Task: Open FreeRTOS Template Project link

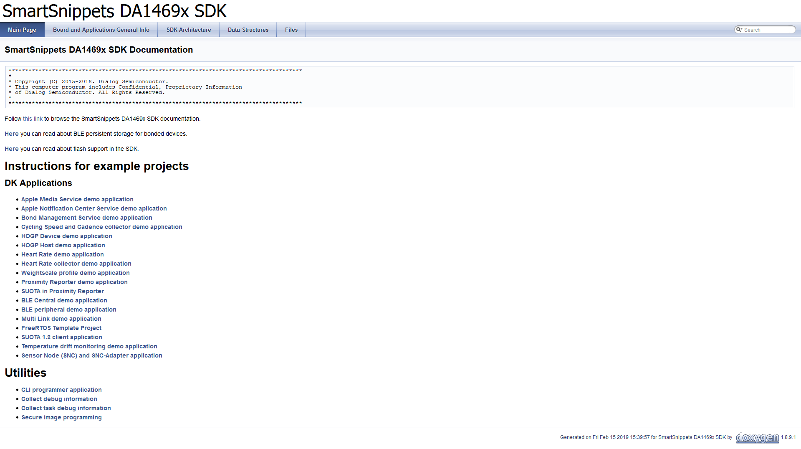Action: click(x=61, y=328)
